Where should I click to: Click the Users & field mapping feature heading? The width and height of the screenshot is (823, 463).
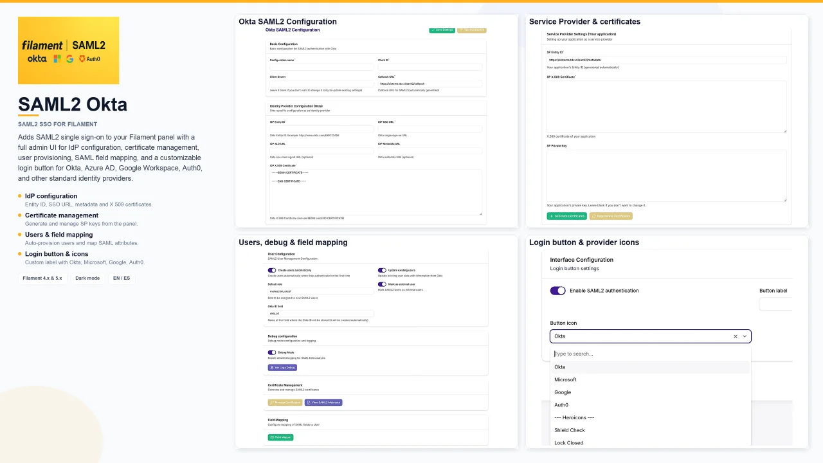(59, 235)
